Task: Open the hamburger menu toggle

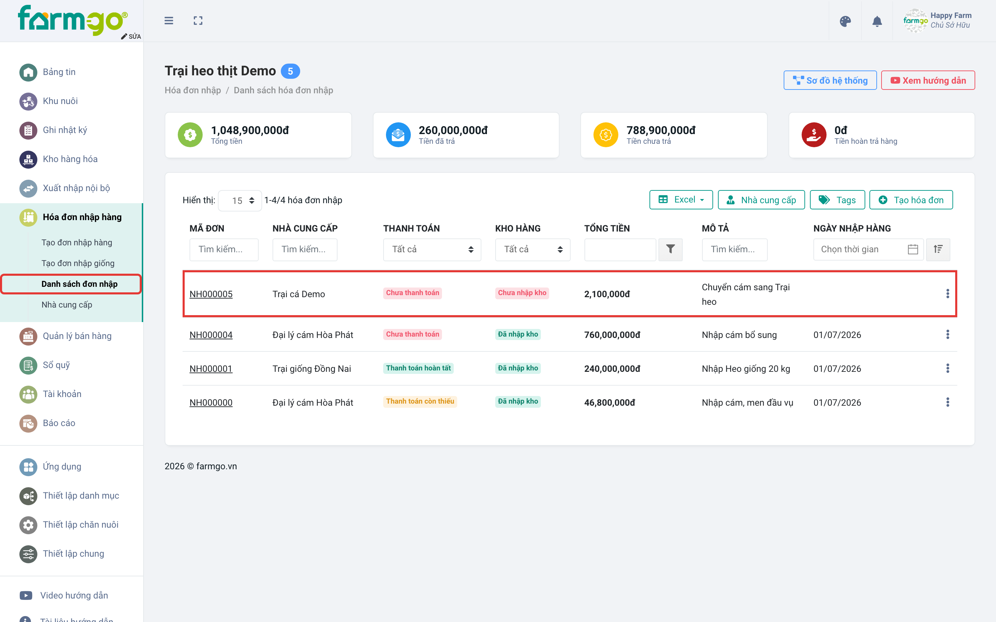Action: 169,21
